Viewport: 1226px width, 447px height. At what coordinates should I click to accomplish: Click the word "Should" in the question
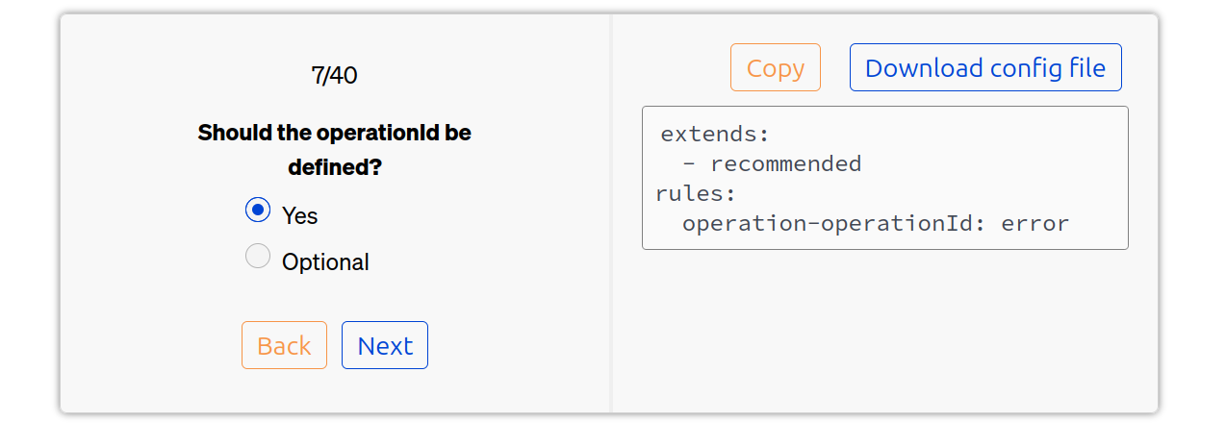click(229, 133)
